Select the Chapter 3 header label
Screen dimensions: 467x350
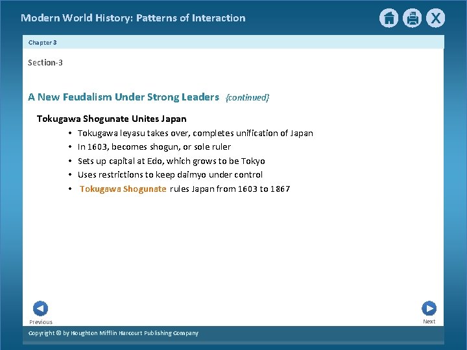43,43
